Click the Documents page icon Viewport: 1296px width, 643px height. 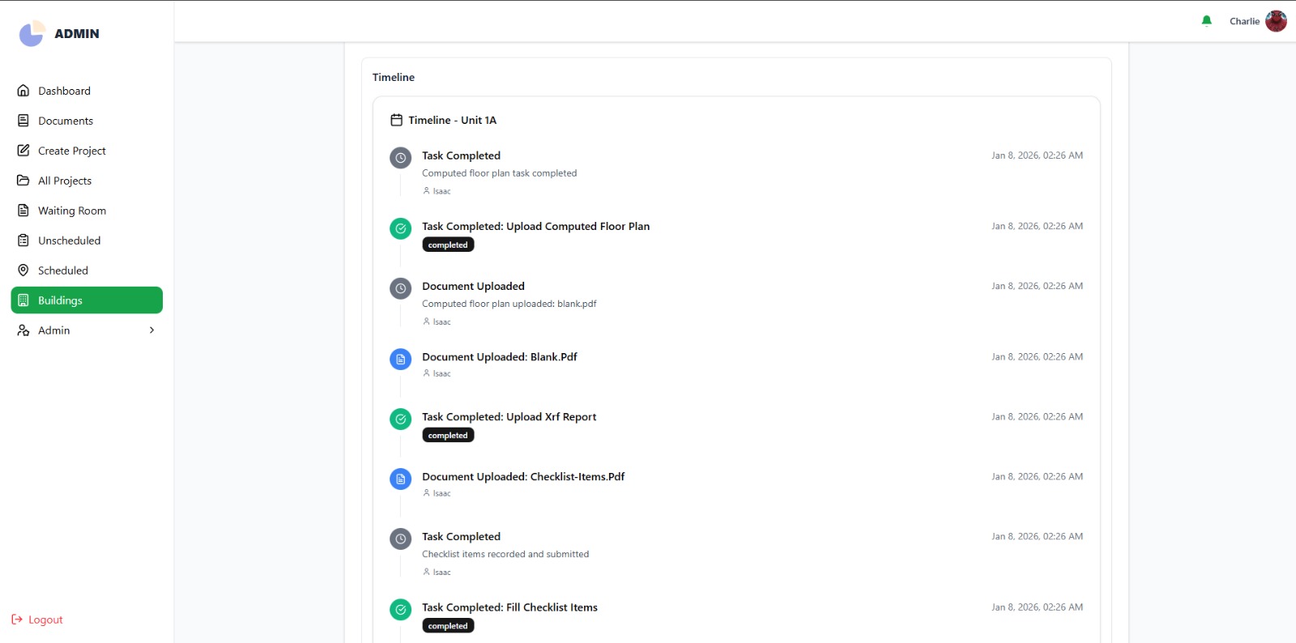[x=23, y=121]
